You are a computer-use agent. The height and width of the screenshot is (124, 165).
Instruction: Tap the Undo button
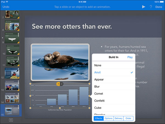[x=6, y=7]
